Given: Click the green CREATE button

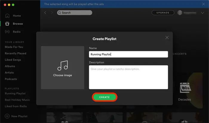Looking at the screenshot, I should click(105, 97).
